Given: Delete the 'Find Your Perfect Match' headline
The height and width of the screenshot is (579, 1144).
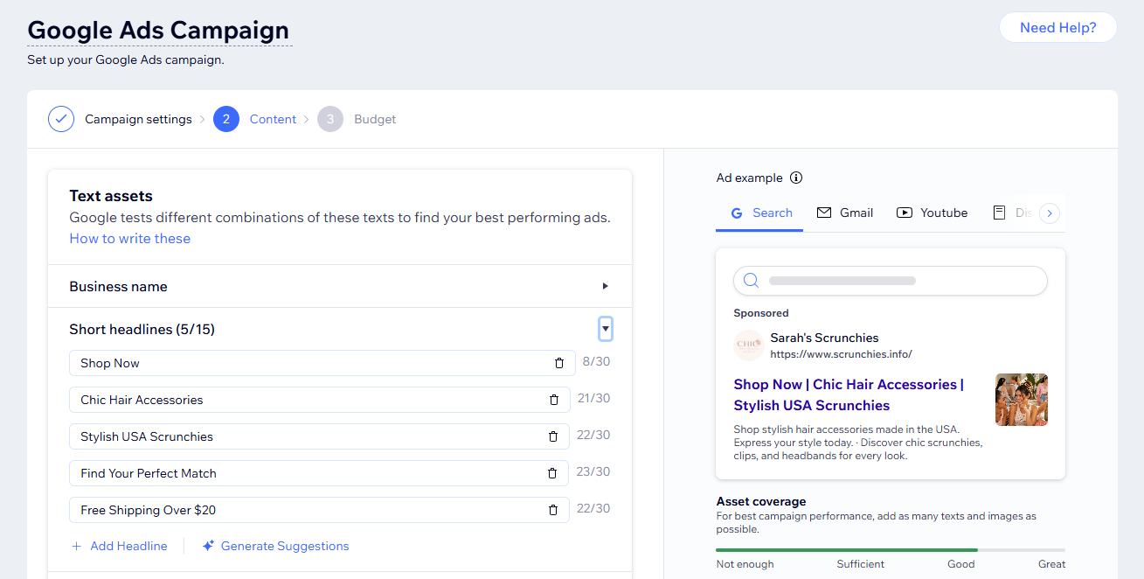Looking at the screenshot, I should (551, 473).
